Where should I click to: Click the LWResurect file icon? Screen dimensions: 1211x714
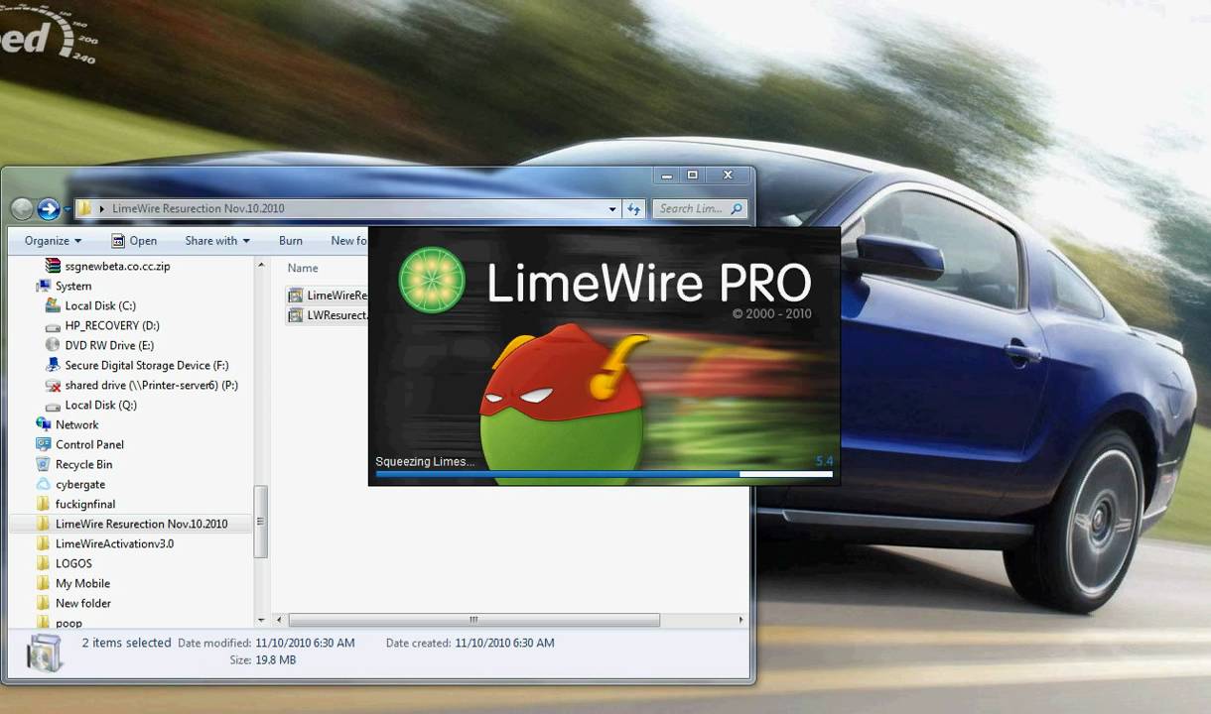click(295, 315)
